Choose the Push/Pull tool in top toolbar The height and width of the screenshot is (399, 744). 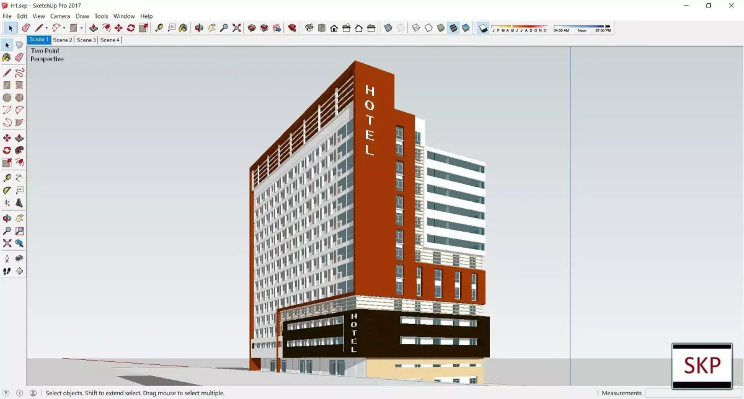tap(94, 28)
